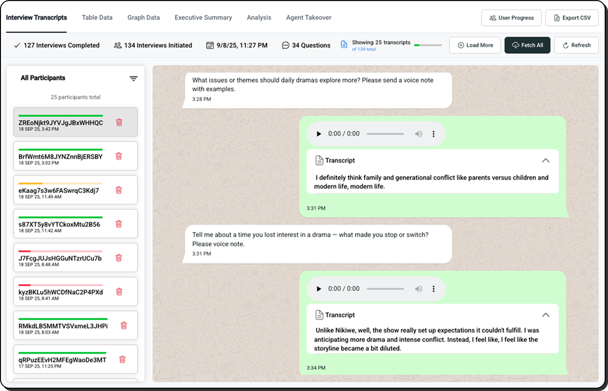The height and width of the screenshot is (391, 608).
Task: Open the User Progress view
Action: tap(511, 18)
